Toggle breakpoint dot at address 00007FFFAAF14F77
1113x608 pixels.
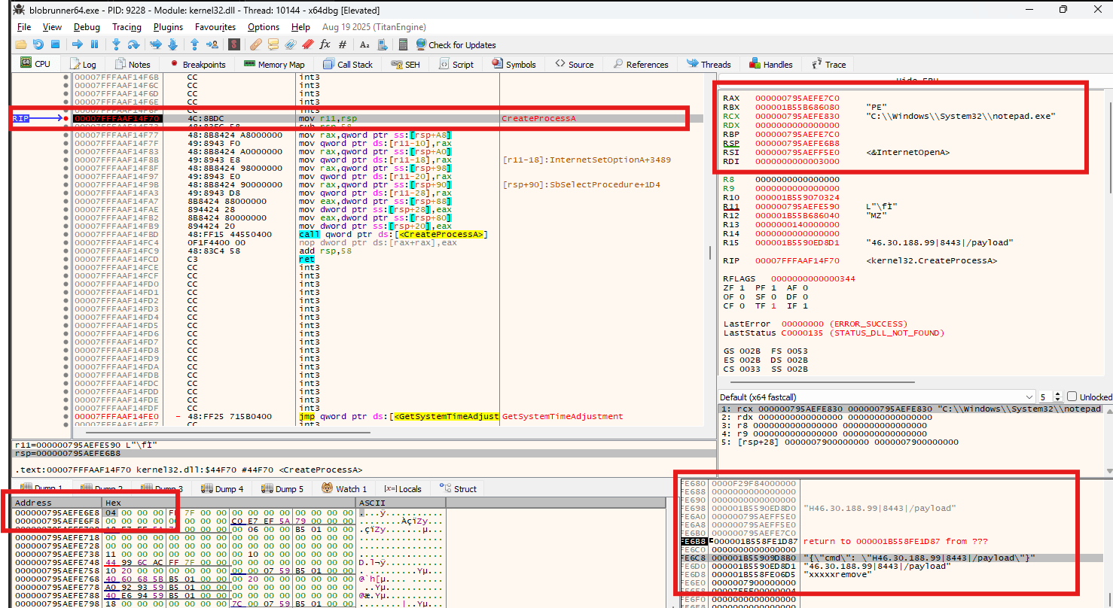pyautogui.click(x=66, y=135)
